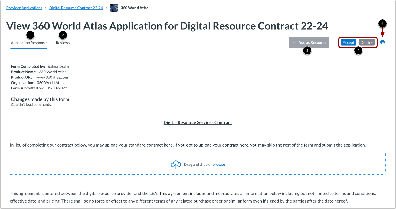Switch to the Reviews tab
Viewport: 396px width, 209px height.
63,42
